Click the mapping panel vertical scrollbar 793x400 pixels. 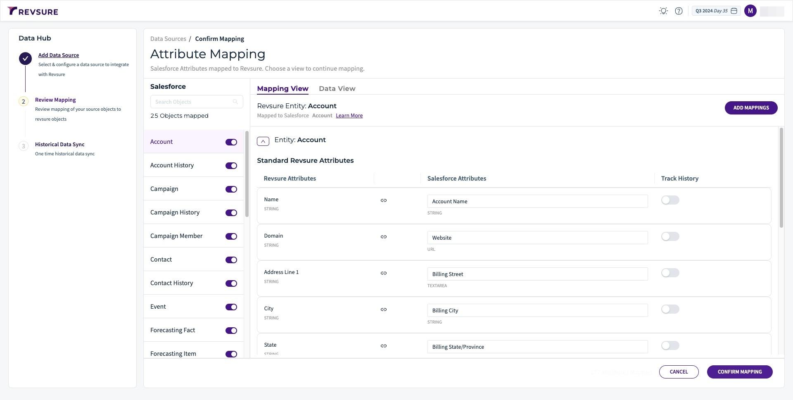(781, 178)
